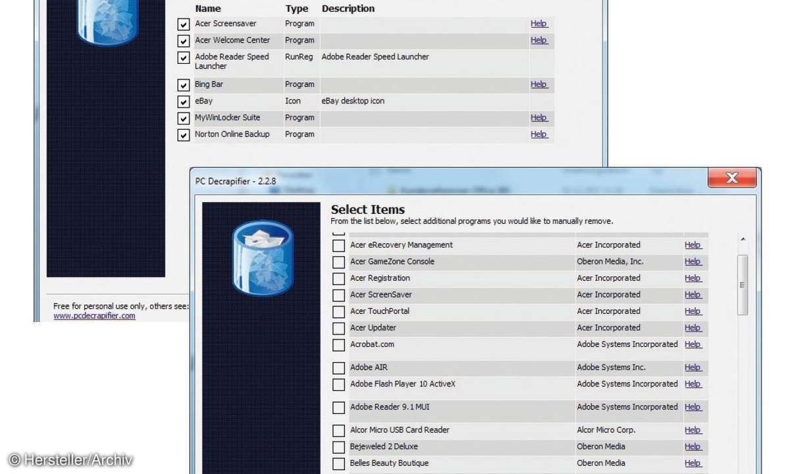Open Help link for Adobe AIR
The height and width of the screenshot is (474, 790).
point(693,367)
